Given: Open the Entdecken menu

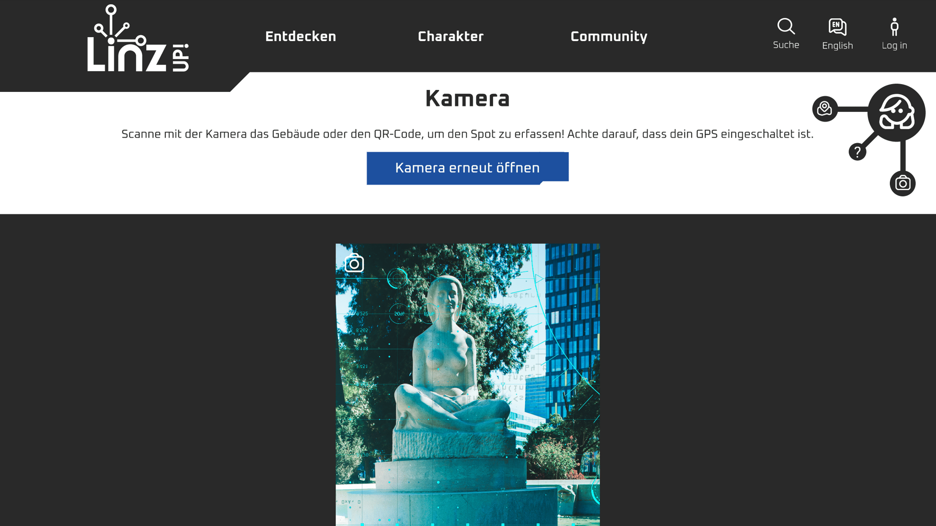Looking at the screenshot, I should (300, 37).
